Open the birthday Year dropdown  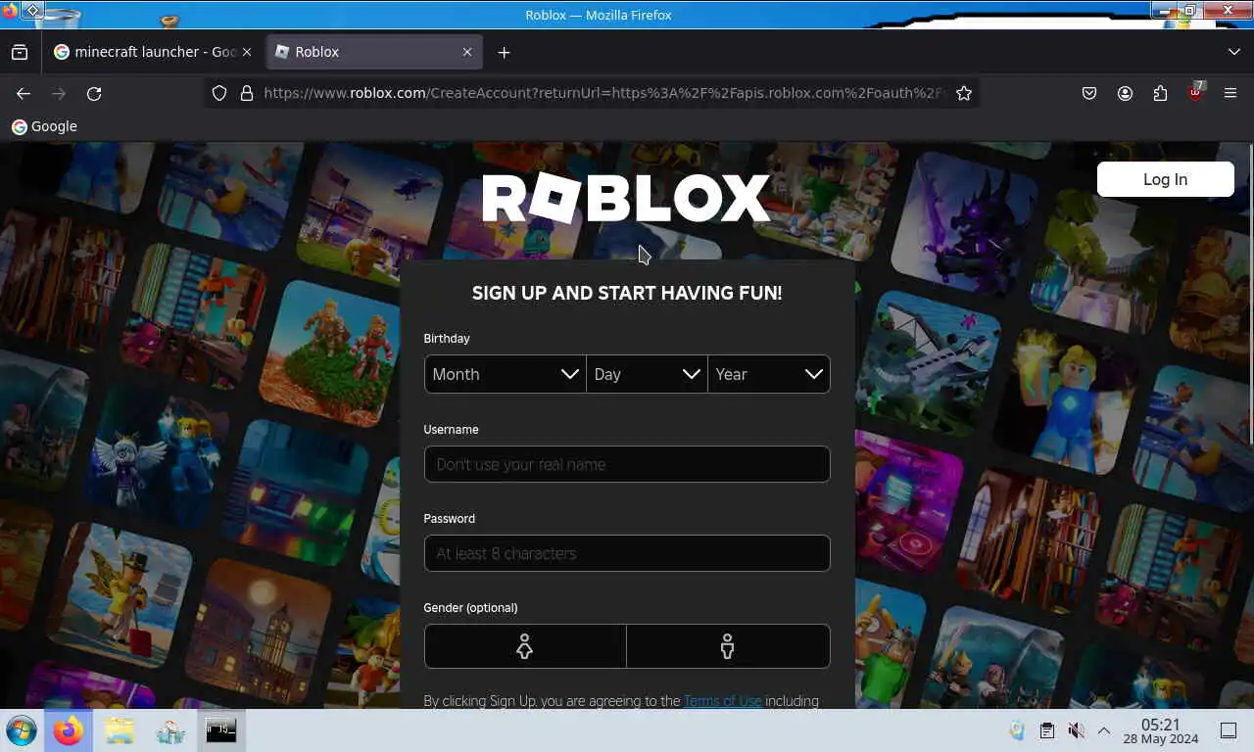pos(769,374)
